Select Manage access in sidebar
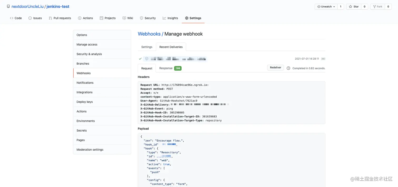Viewport: 398px width, 187px height. pos(102,44)
